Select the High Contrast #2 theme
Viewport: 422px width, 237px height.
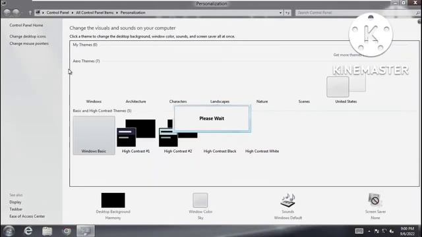[x=178, y=136]
